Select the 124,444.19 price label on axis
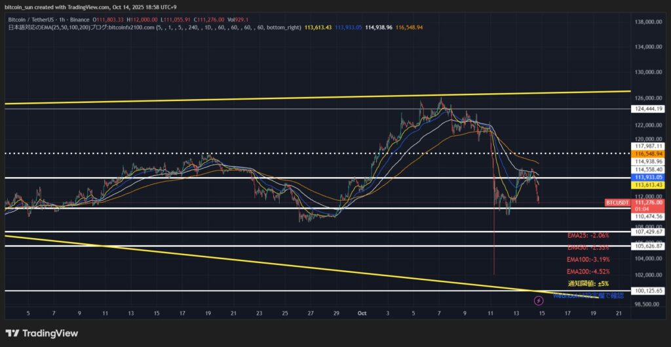Screen dimensions: 671x347 [649, 109]
